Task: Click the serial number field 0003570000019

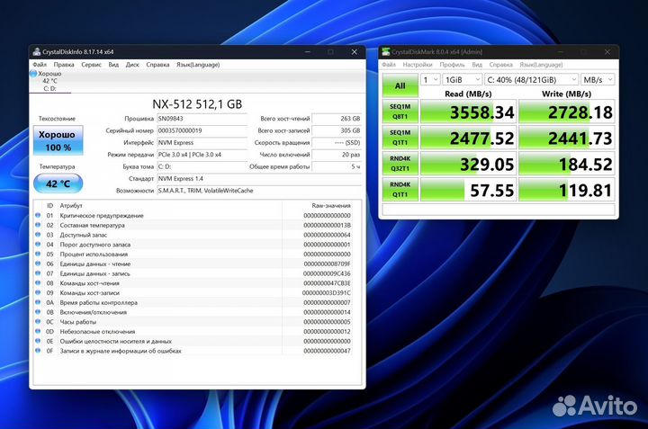Action: (x=202, y=130)
